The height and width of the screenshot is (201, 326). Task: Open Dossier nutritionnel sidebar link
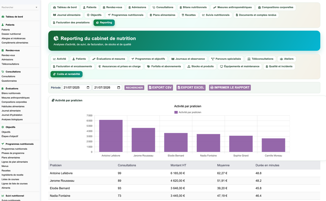pos(11,34)
